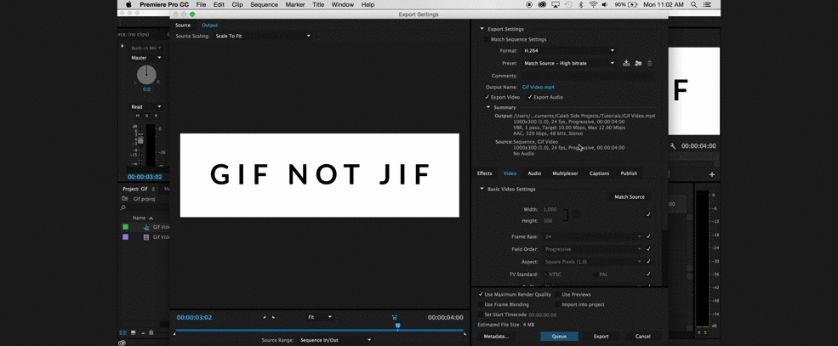Open the Publish tab
Screen dimensions: 838x346
tap(629, 173)
